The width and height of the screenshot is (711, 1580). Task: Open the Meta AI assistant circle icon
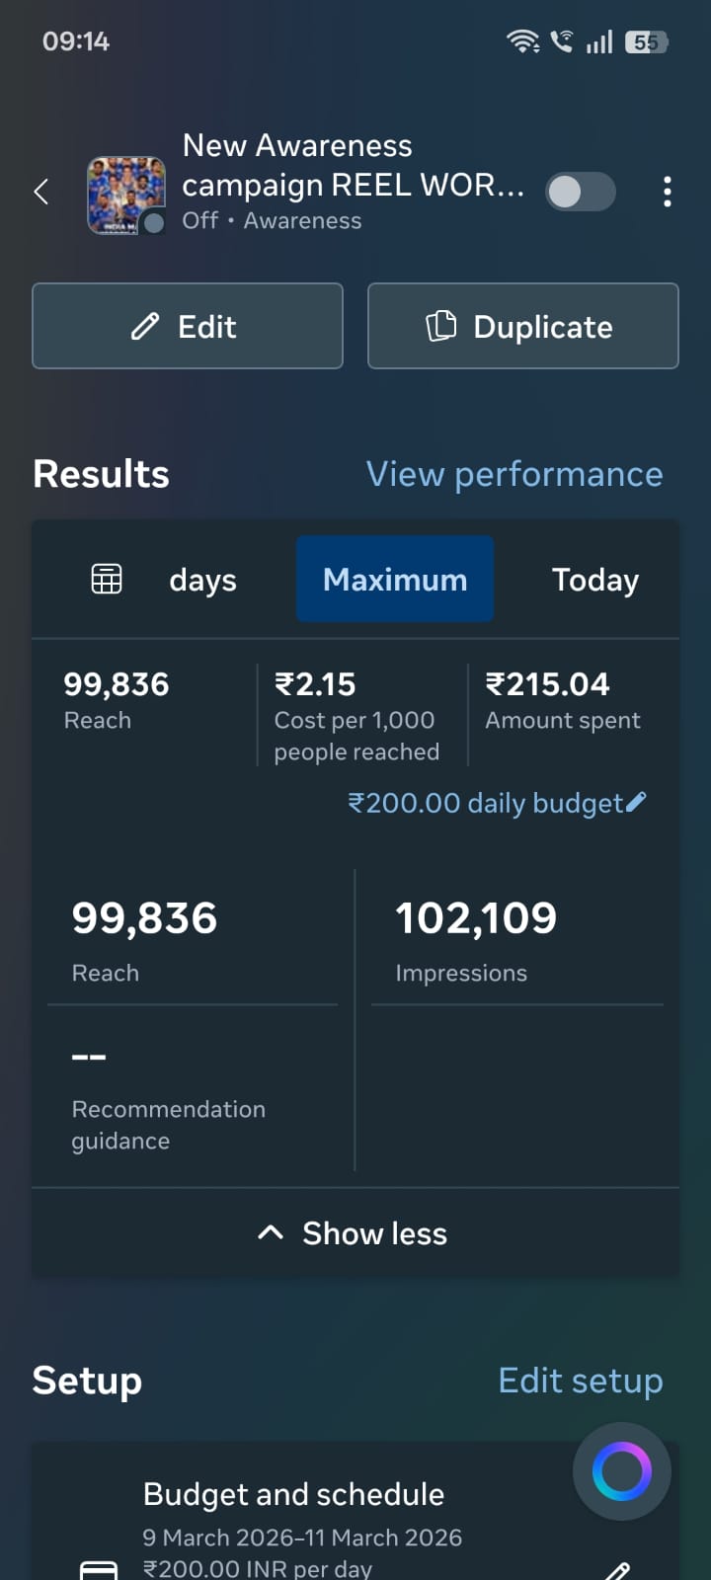coord(622,1471)
